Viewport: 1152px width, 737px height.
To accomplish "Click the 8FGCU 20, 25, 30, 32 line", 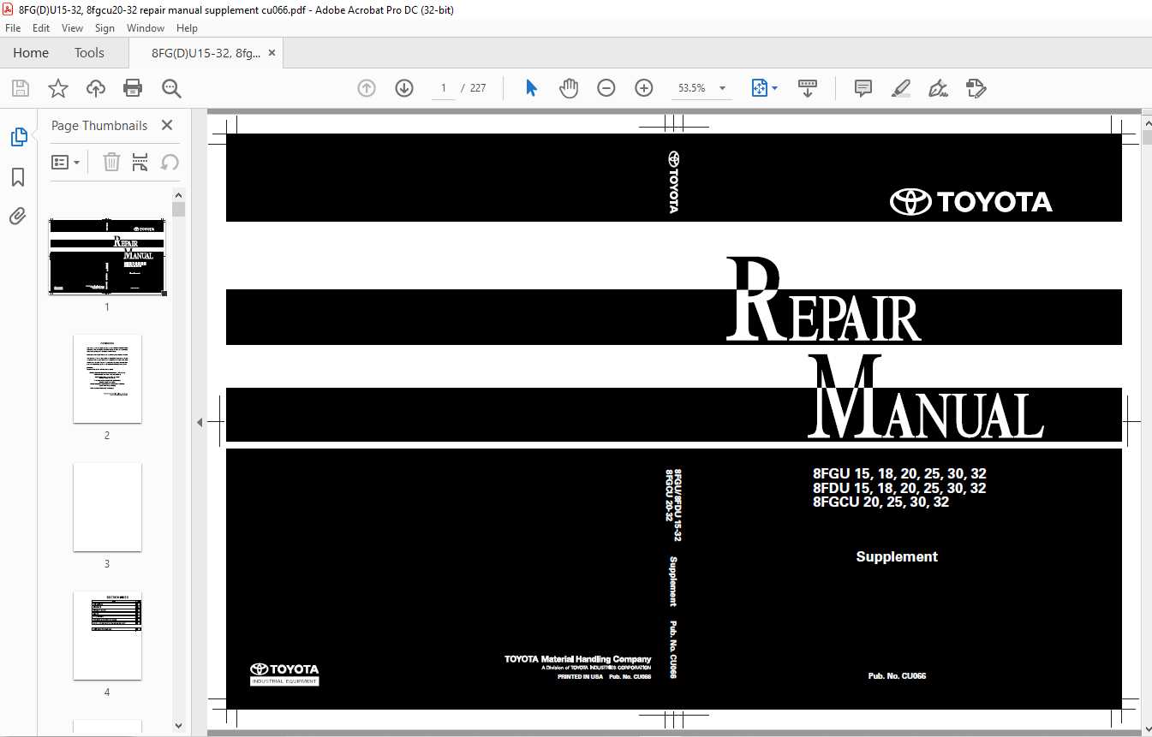I will 880,502.
